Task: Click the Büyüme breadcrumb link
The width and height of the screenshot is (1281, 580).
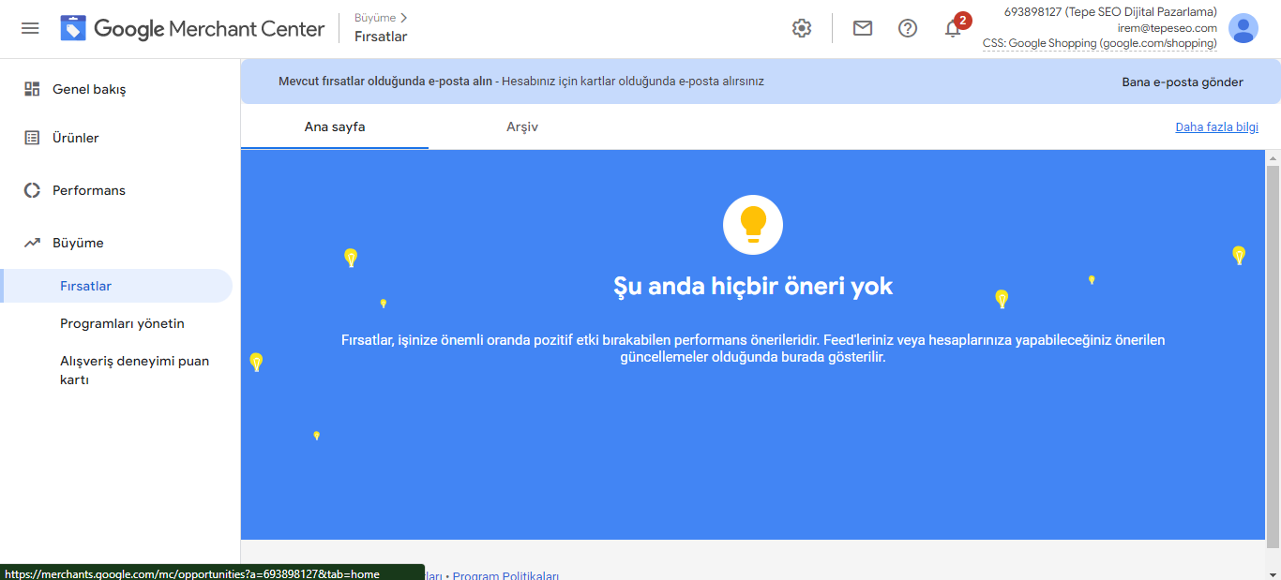Action: tap(375, 18)
